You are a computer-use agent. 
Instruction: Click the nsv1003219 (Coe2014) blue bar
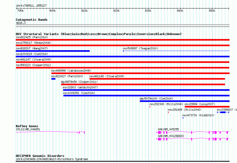[x=122, y=57]
